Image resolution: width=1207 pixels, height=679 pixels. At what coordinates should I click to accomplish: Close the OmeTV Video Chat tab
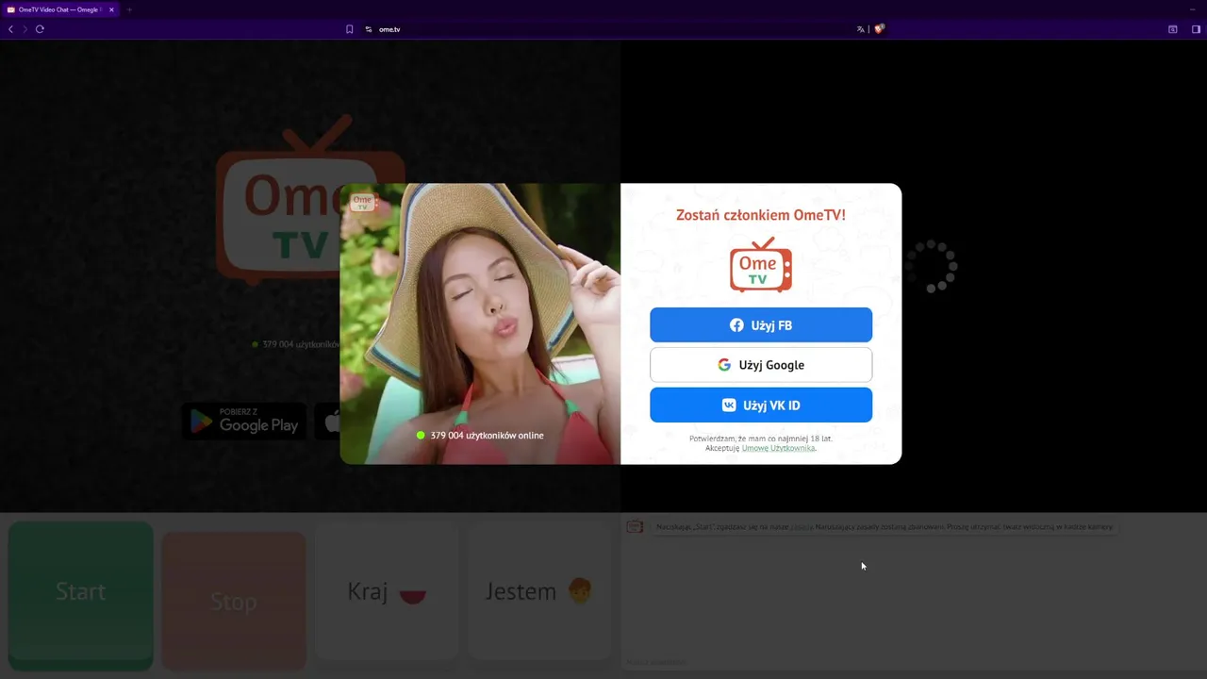[110, 9]
